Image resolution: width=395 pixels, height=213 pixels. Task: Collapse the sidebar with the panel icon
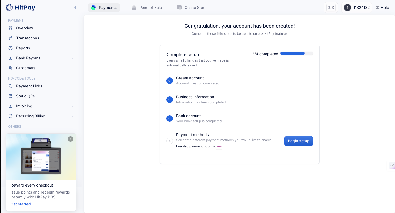pyautogui.click(x=74, y=8)
